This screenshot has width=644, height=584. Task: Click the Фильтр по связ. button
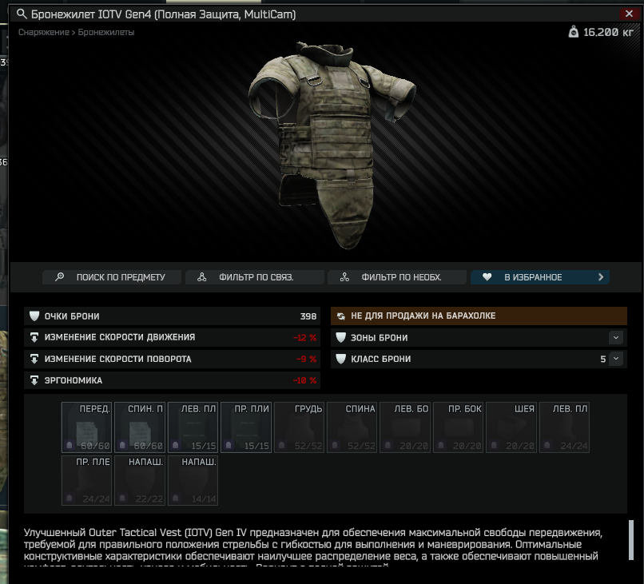255,277
